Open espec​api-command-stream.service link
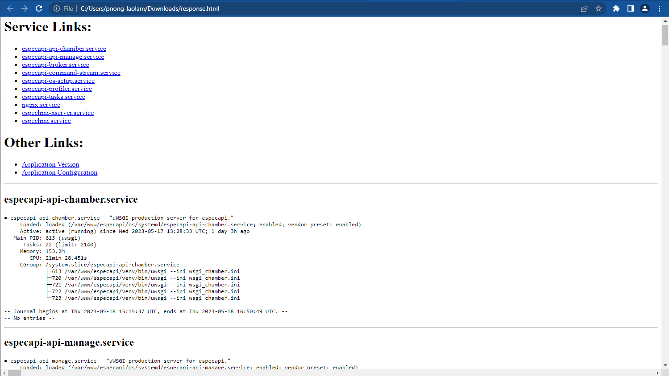The width and height of the screenshot is (669, 376). point(71,73)
